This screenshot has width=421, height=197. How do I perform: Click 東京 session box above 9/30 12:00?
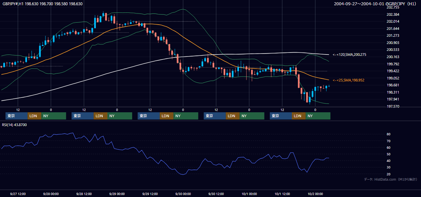(215, 116)
